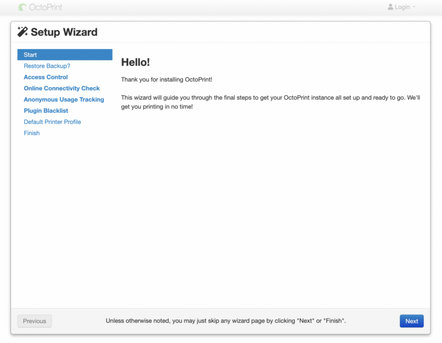Select the Plugin Blacklist step
The height and width of the screenshot is (343, 442).
point(46,111)
